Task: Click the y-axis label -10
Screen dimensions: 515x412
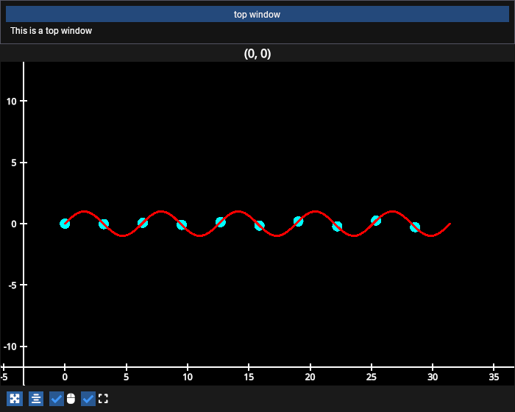Action: click(10, 347)
